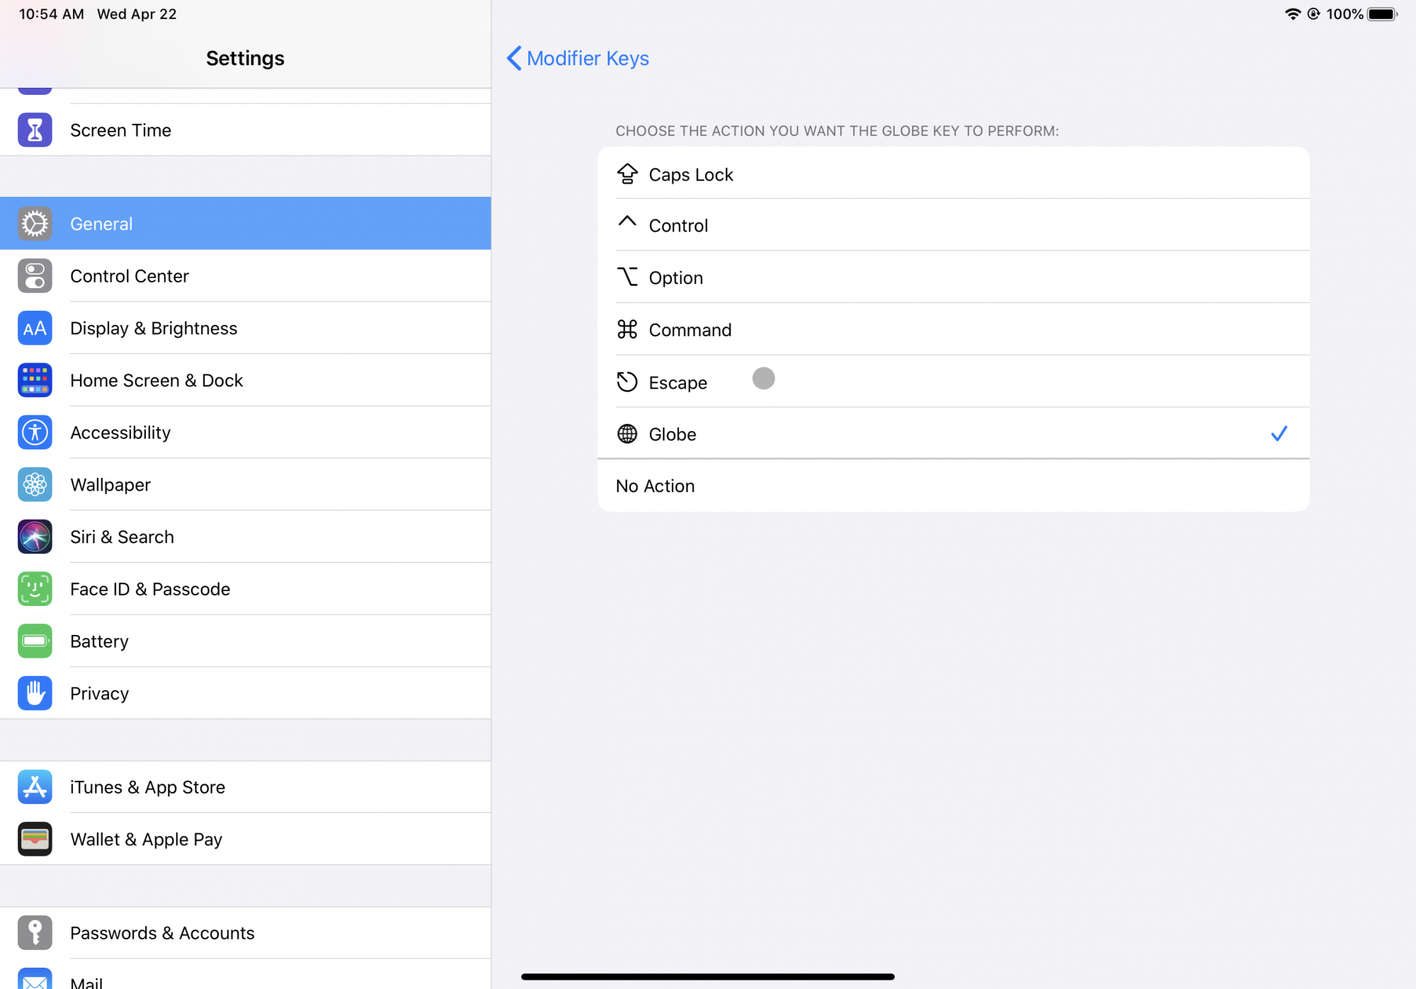Open Display & Brightness settings
This screenshot has height=989, width=1416.
[246, 328]
